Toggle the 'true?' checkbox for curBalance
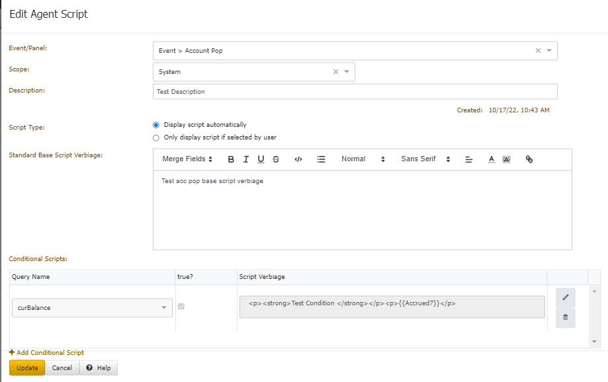608x382 pixels. (181, 307)
